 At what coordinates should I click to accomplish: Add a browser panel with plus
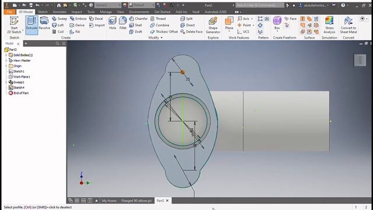26,43
